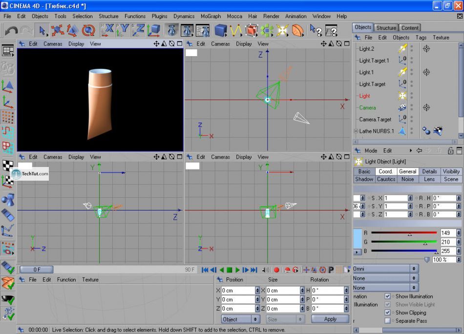The width and height of the screenshot is (464, 334).
Task: Add a Cube primitive object
Action: pyautogui.click(x=220, y=30)
